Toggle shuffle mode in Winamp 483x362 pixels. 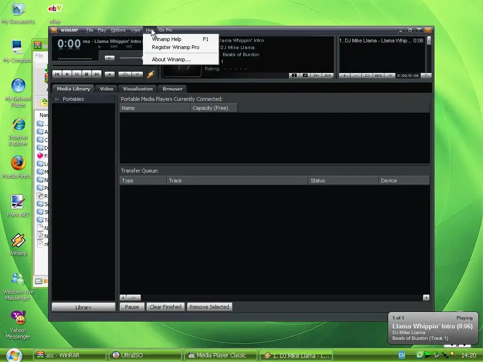point(125,74)
